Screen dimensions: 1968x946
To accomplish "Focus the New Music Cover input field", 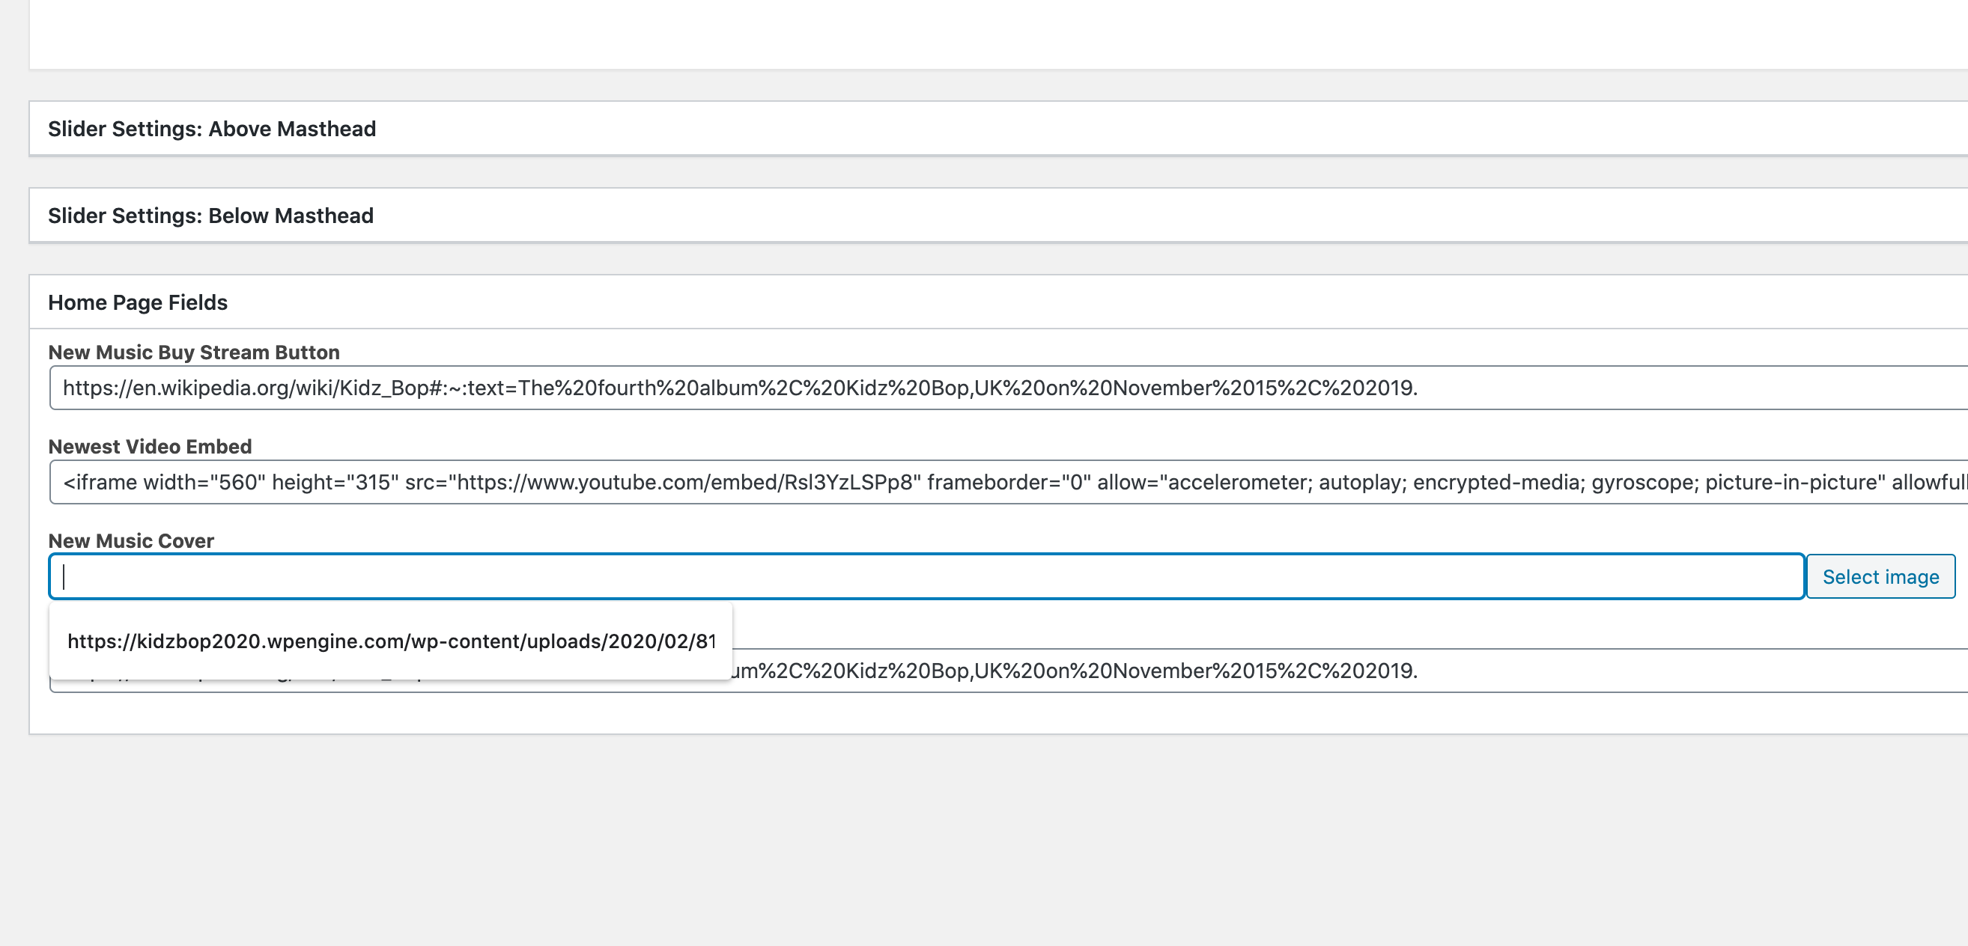I will (926, 576).
